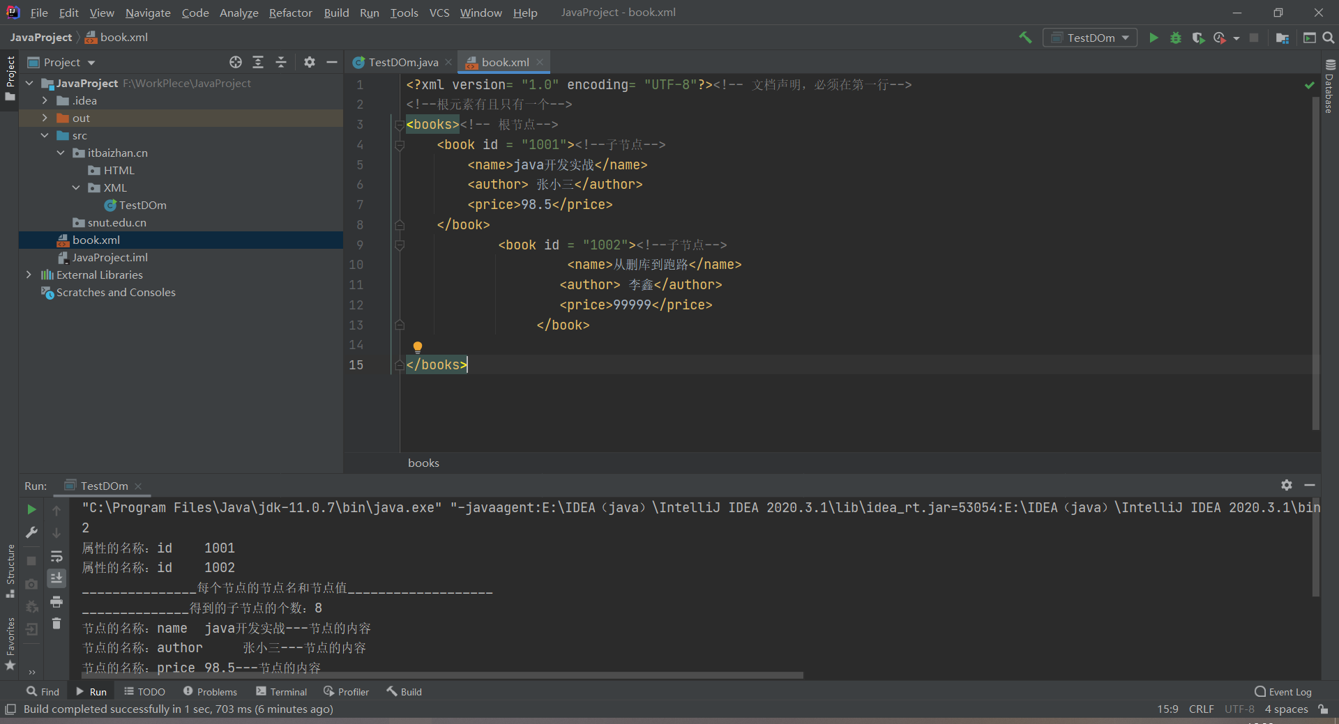The width and height of the screenshot is (1339, 724).
Task: Hide the Project panel with minus icon
Action: coord(332,62)
